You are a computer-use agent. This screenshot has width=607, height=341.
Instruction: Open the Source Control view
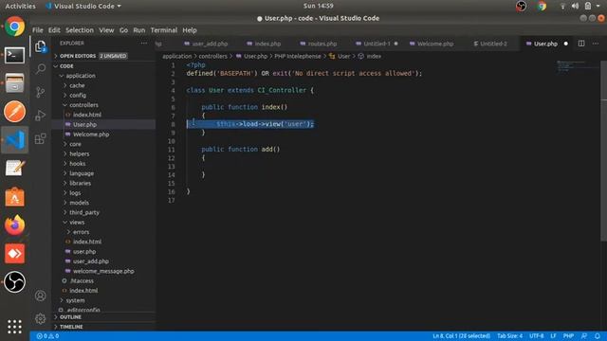40,92
